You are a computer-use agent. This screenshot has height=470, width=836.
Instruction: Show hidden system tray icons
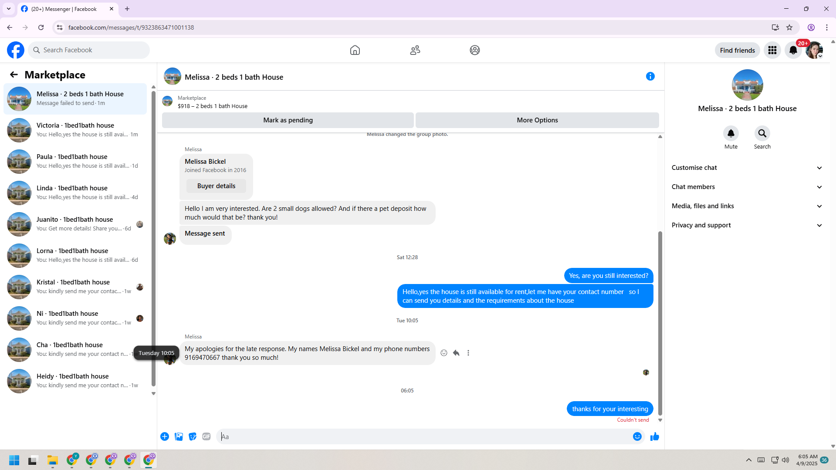[x=749, y=460]
